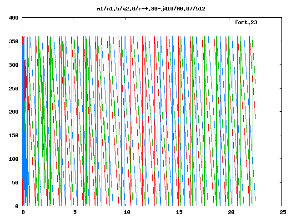The image size is (291, 218).
Task: Select y-axis label 200
Action: tap(14, 112)
